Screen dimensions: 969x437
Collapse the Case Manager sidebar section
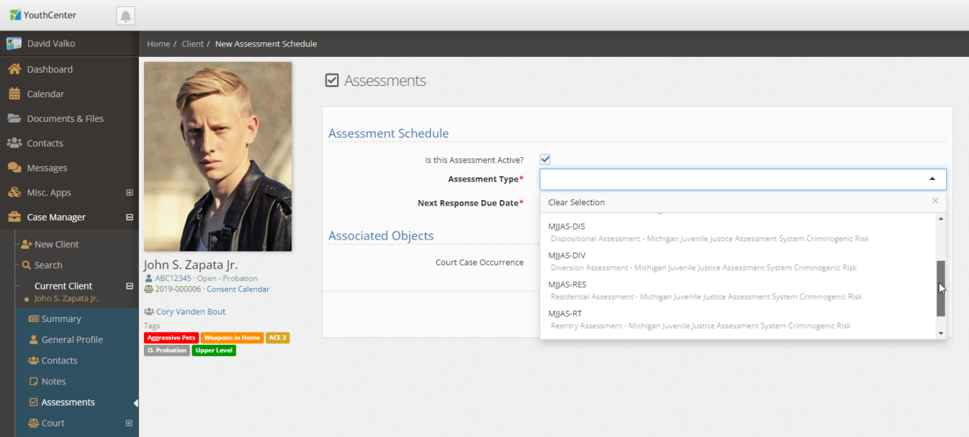pyautogui.click(x=129, y=217)
